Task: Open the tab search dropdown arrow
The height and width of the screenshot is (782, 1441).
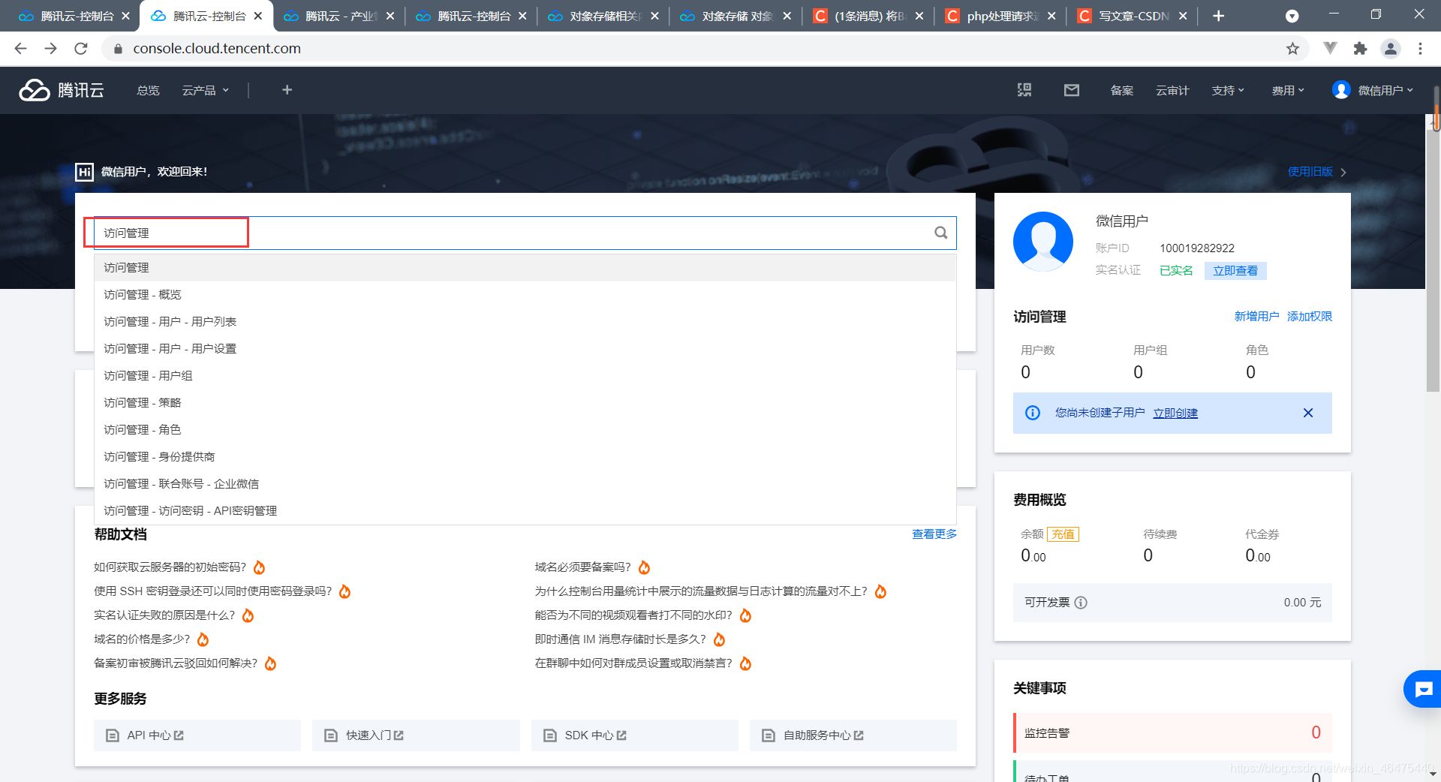Action: click(x=1292, y=16)
